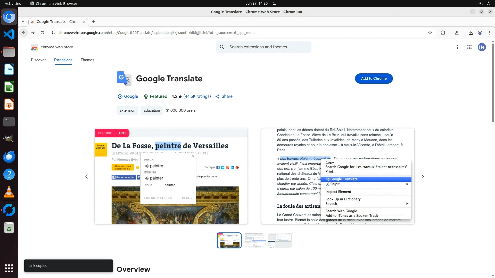Image resolution: width=495 pixels, height=278 pixels.
Task: Switch to the Discover tab
Action: click(38, 60)
